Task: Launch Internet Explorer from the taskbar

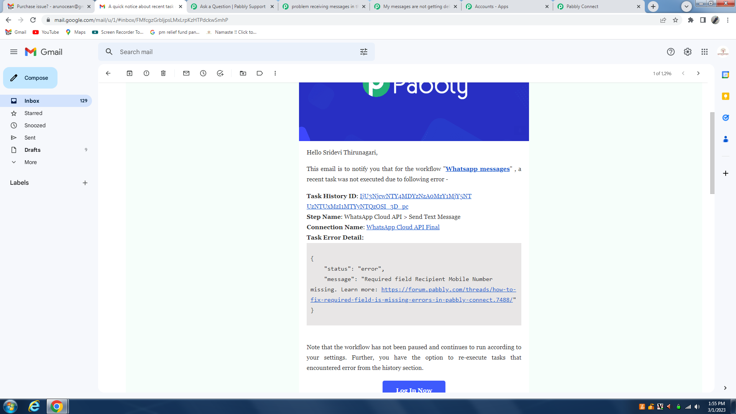Action: (x=34, y=406)
